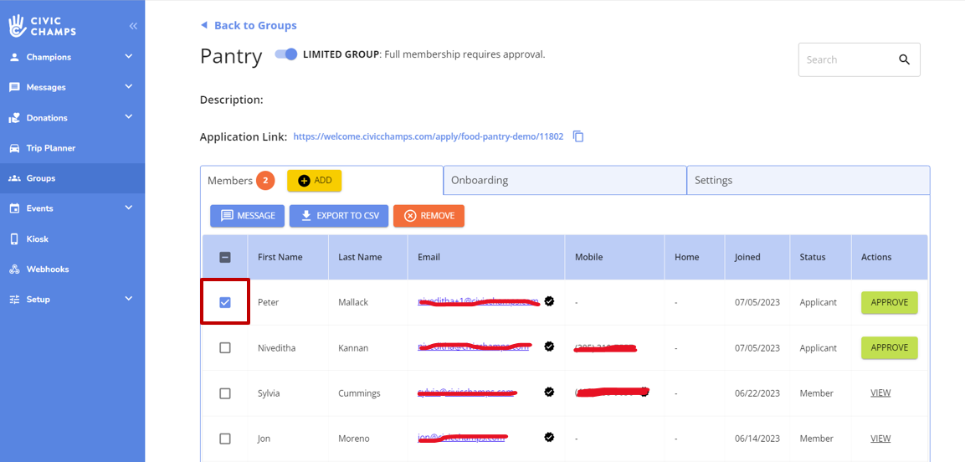Click into the Search input field
This screenshot has height=462, width=965.
tap(844, 59)
